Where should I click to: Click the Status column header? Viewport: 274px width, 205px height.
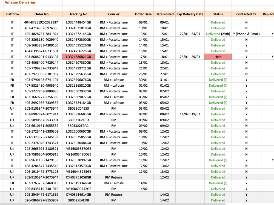(x=218, y=14)
